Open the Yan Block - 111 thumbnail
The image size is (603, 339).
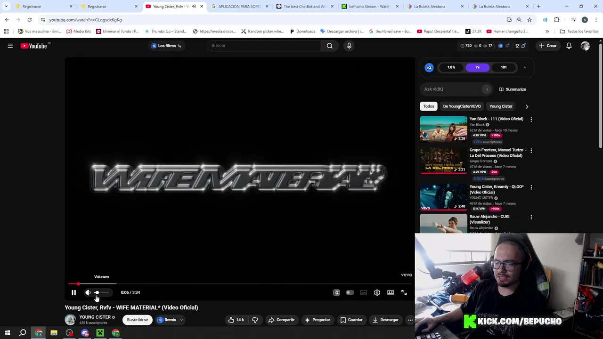coord(443,129)
